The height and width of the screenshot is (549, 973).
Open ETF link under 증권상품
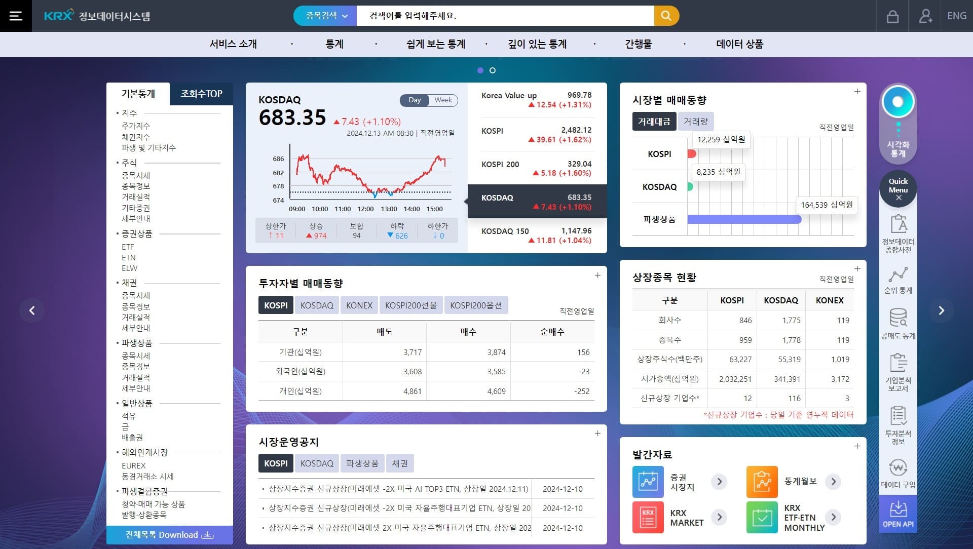(x=128, y=247)
